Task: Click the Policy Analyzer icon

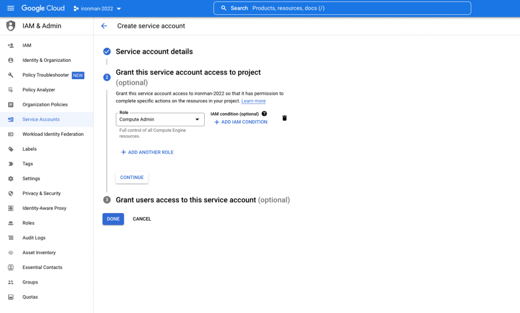Action: coord(11,90)
